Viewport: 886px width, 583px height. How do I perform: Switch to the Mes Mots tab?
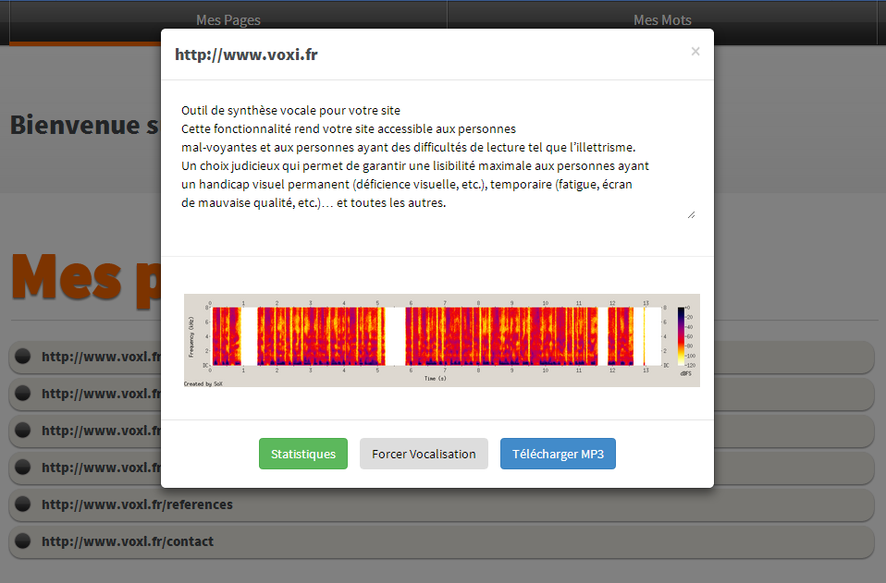(x=662, y=20)
